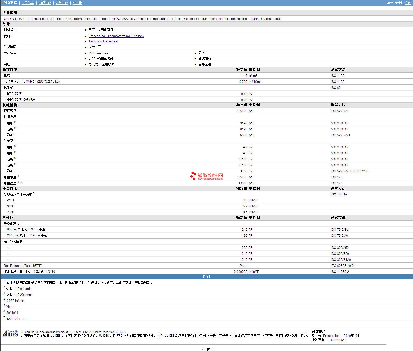Click the 无溴 feature item
The image size is (413, 352).
tap(201, 53)
